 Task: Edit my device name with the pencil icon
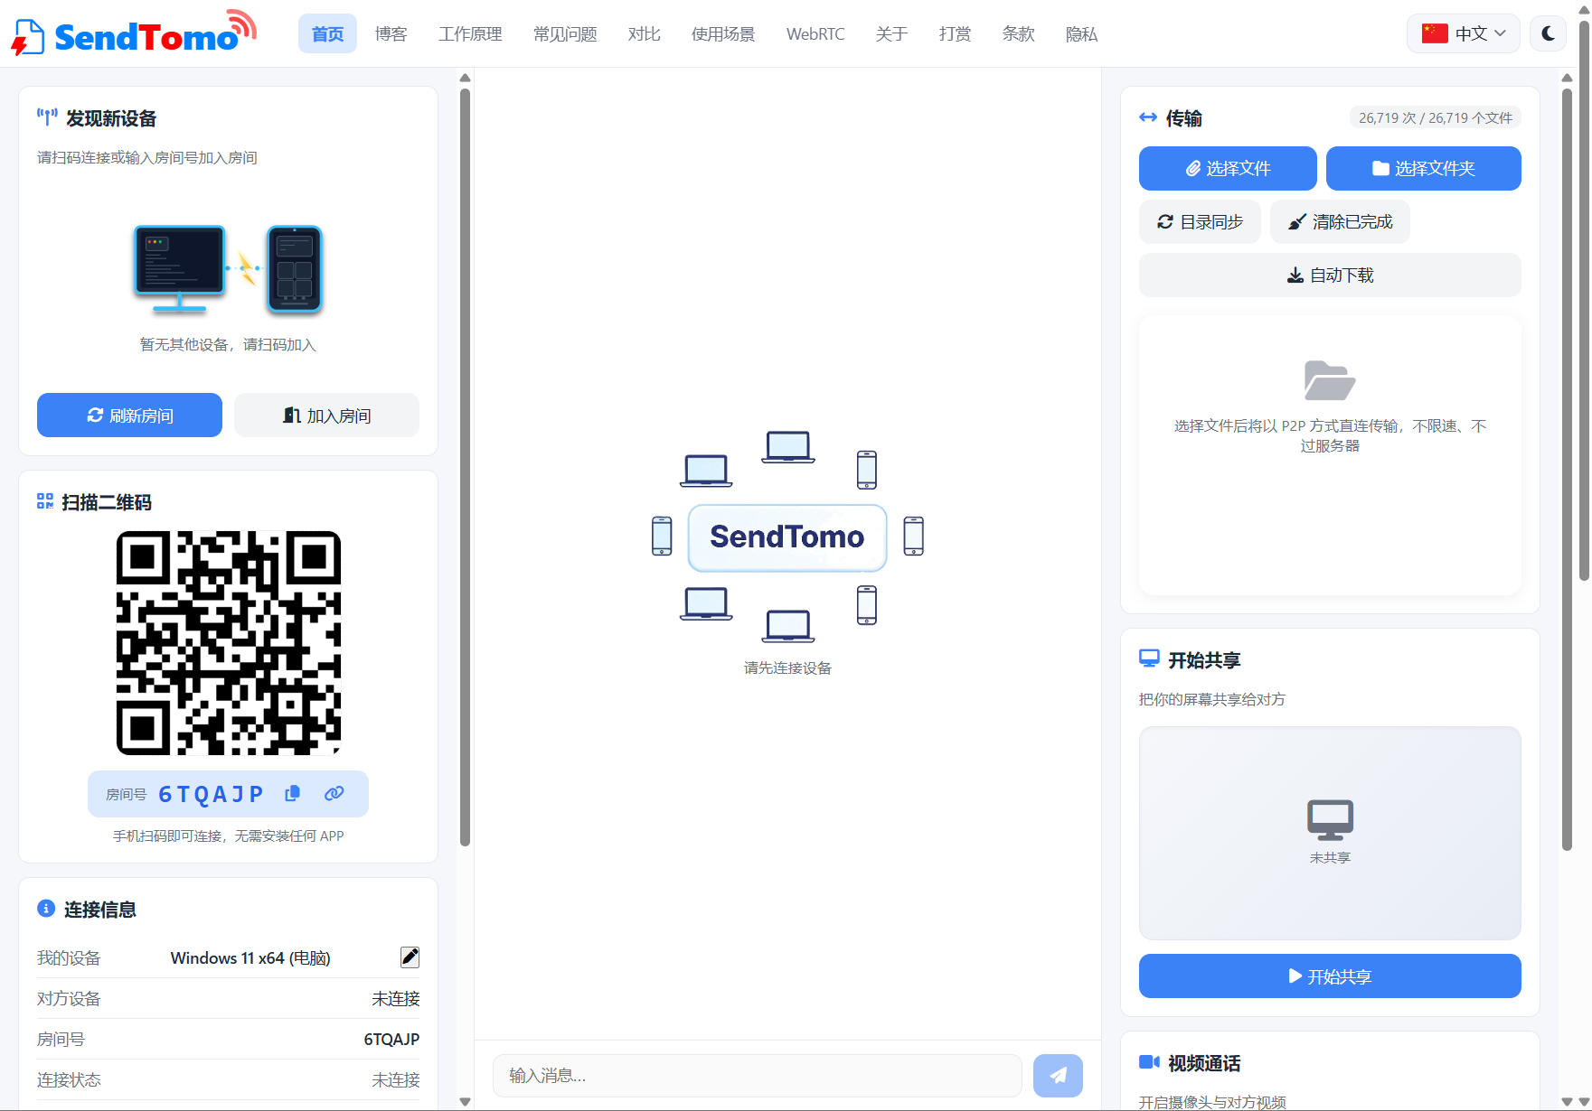tap(410, 957)
